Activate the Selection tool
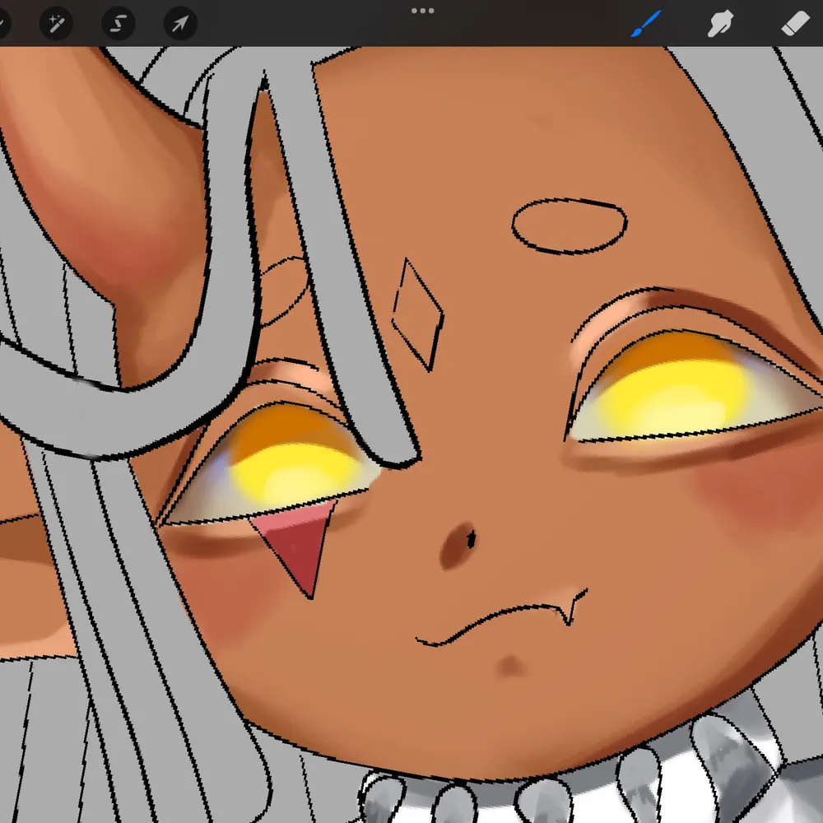Viewport: 823px width, 823px height. (118, 25)
